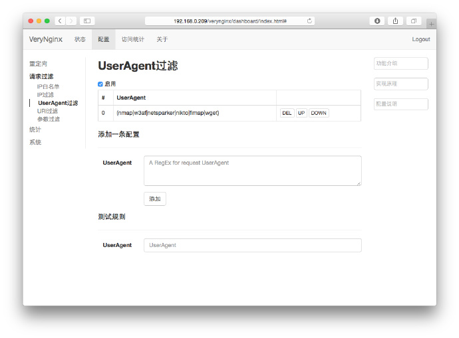Image resolution: width=459 pixels, height=338 pixels.
Task: Expand the 配置说明 panel
Action: (401, 104)
